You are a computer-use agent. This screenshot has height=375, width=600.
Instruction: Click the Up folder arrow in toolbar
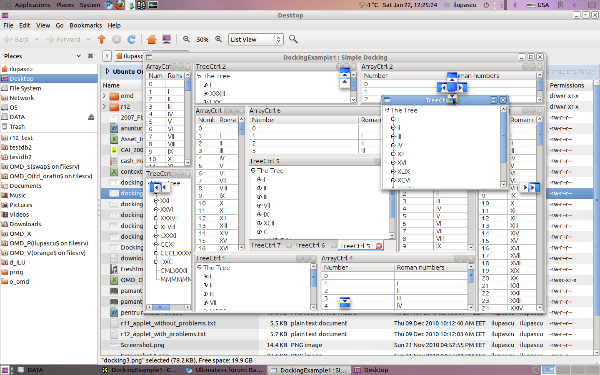[102, 39]
